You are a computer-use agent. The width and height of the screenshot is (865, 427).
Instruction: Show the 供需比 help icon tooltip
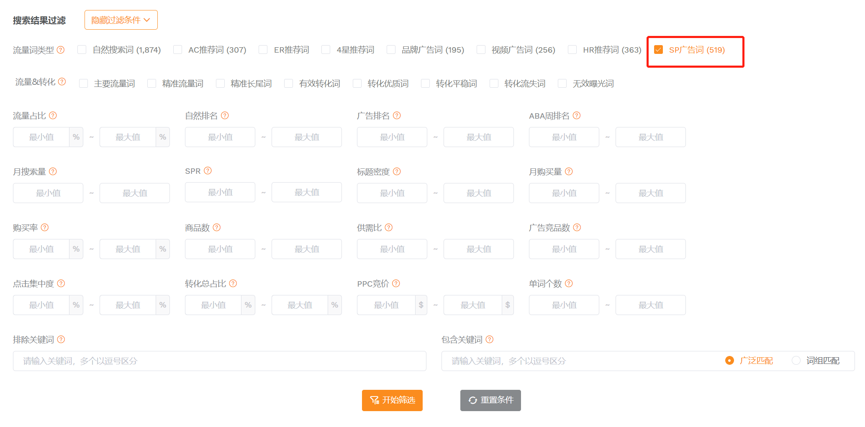tap(389, 227)
